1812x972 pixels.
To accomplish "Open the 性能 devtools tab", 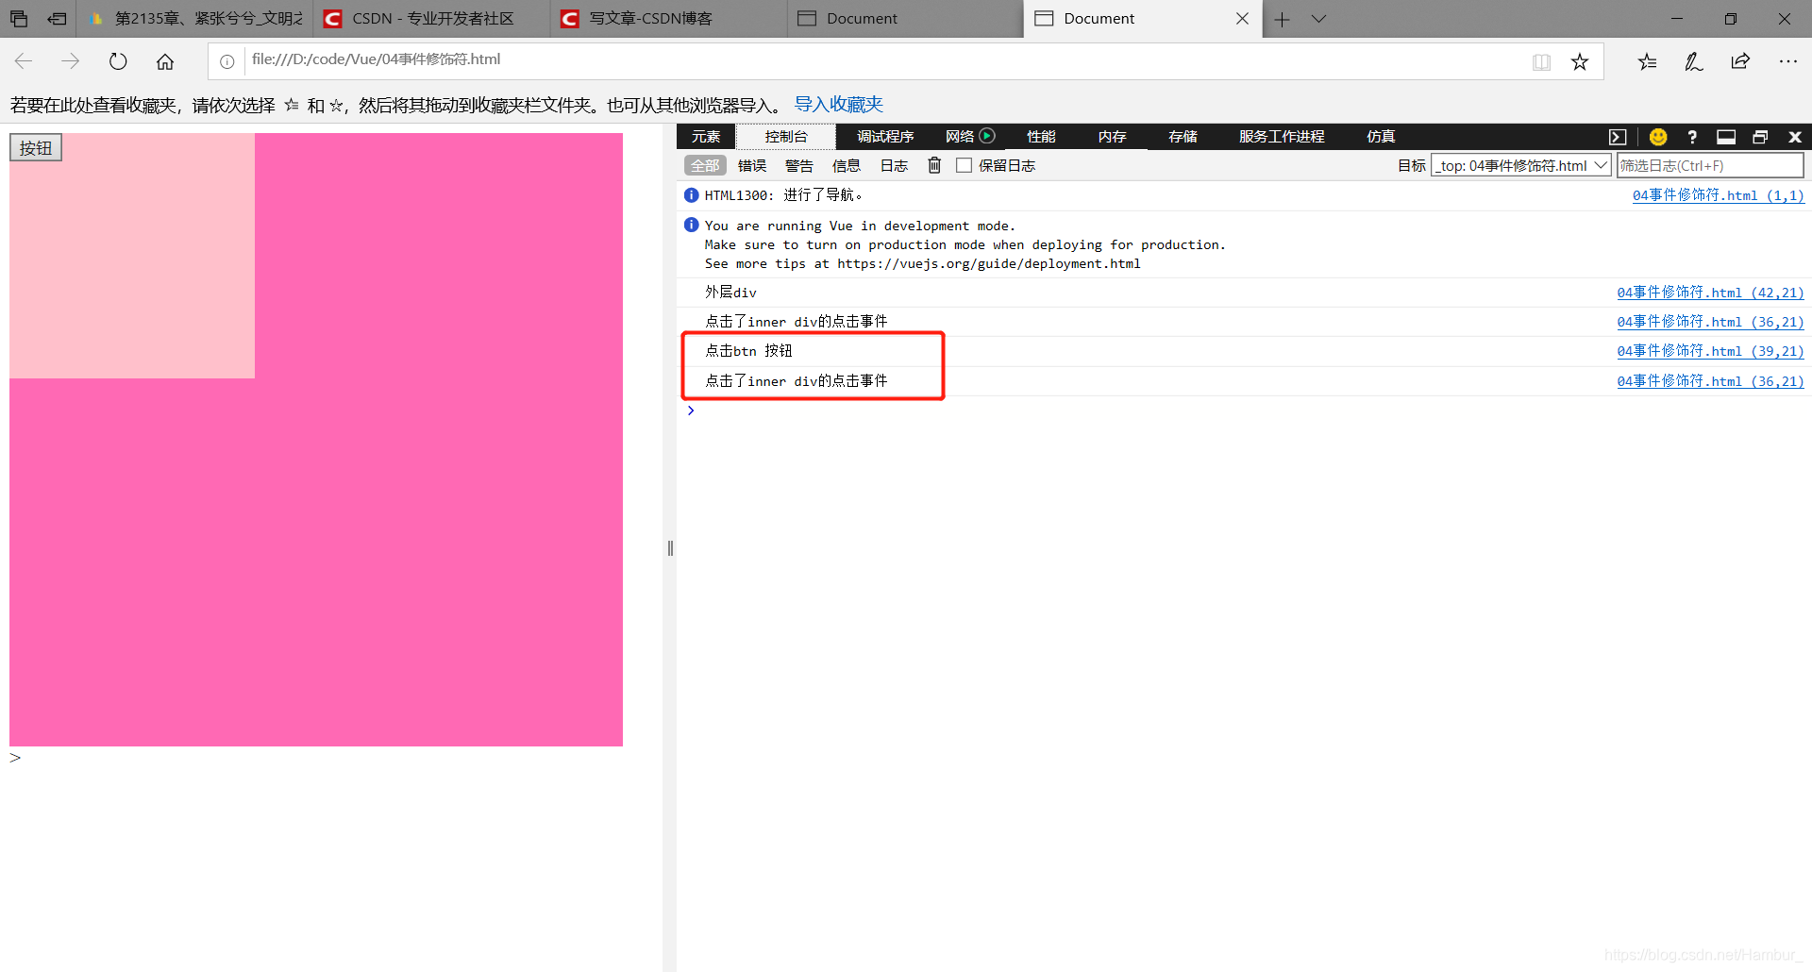I will [1041, 137].
